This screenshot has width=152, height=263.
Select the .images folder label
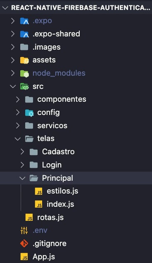coord(47,47)
